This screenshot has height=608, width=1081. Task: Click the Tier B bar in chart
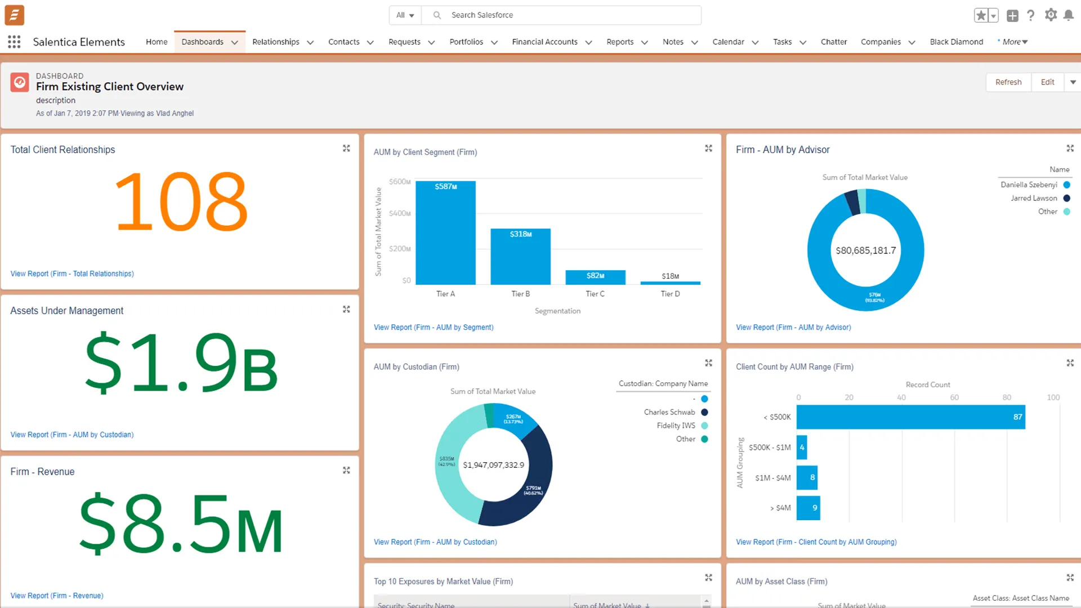[520, 256]
